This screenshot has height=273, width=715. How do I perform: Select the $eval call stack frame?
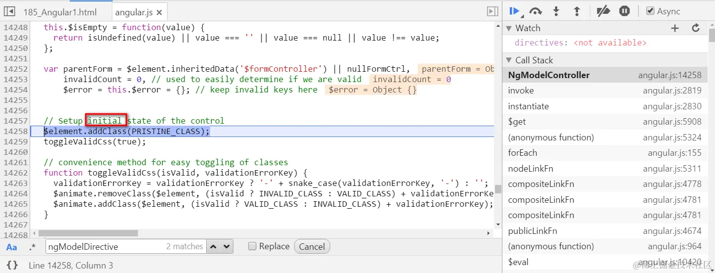[x=604, y=262]
